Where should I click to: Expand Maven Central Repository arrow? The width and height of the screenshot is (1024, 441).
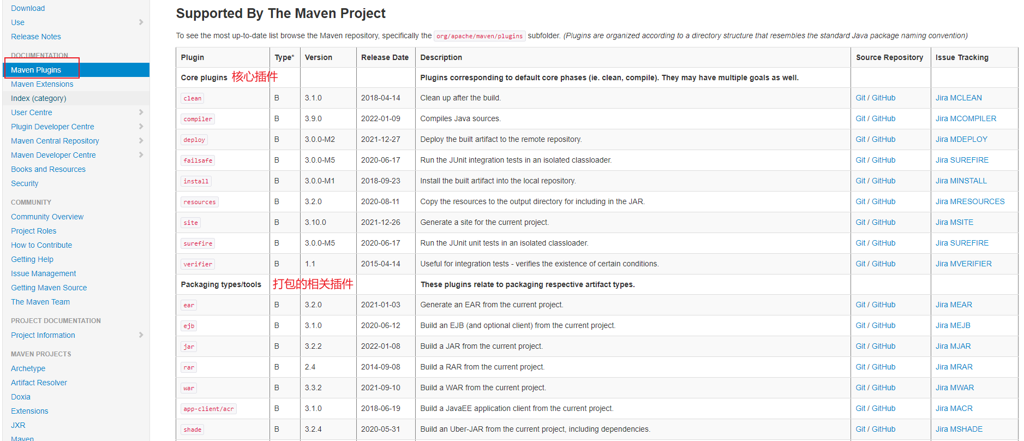[141, 141]
